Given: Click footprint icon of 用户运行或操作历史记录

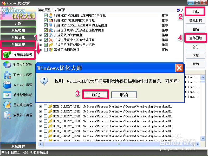Looking at the screenshot, I should [51, 45].
